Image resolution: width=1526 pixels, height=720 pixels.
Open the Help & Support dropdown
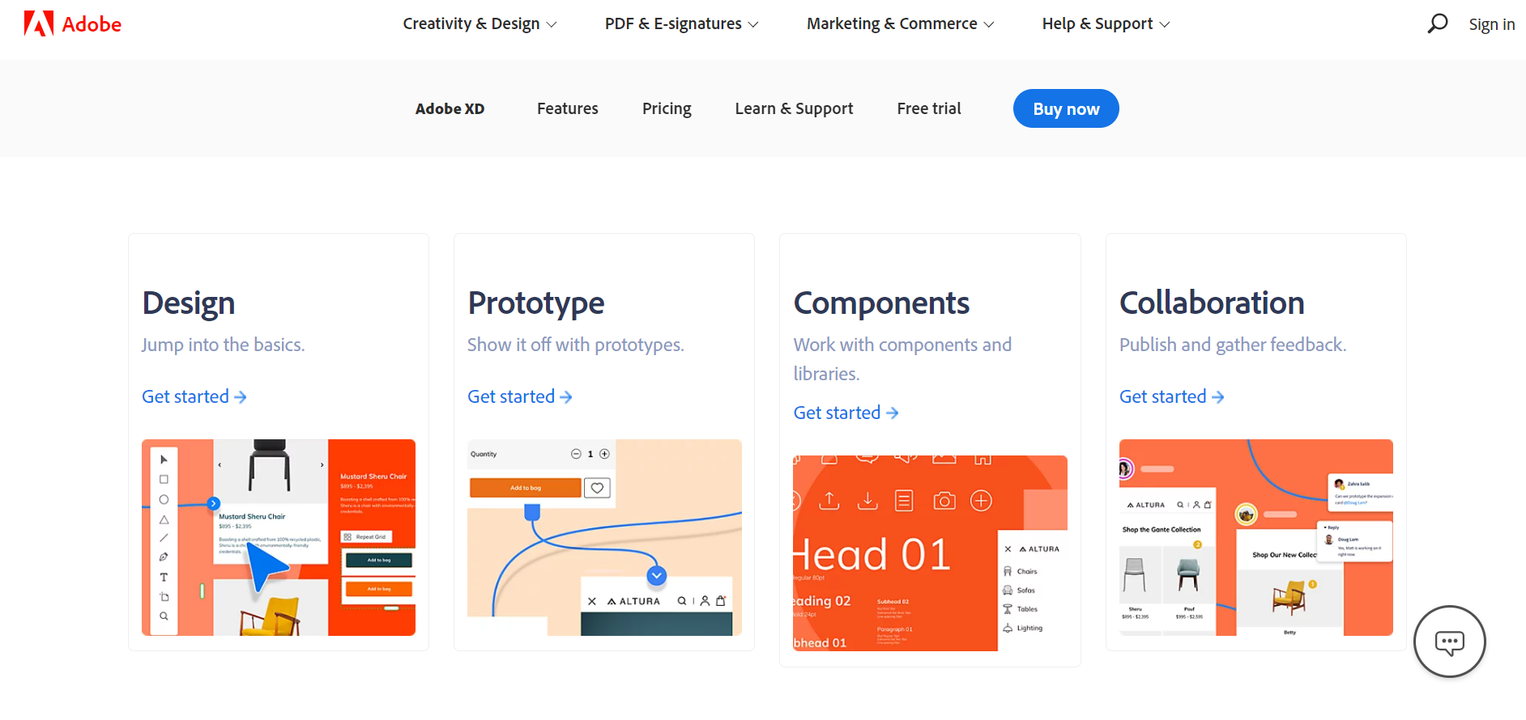[x=1106, y=24]
